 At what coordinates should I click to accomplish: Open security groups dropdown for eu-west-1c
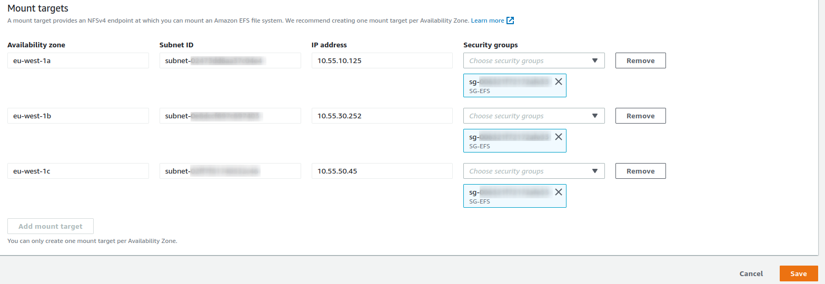pos(534,171)
